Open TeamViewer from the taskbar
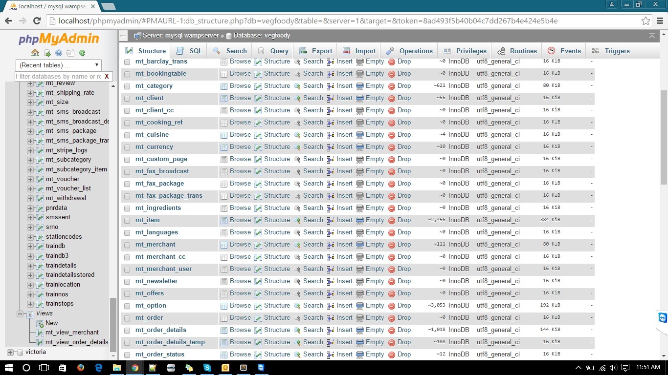The height and width of the screenshot is (375, 668). pos(261,368)
